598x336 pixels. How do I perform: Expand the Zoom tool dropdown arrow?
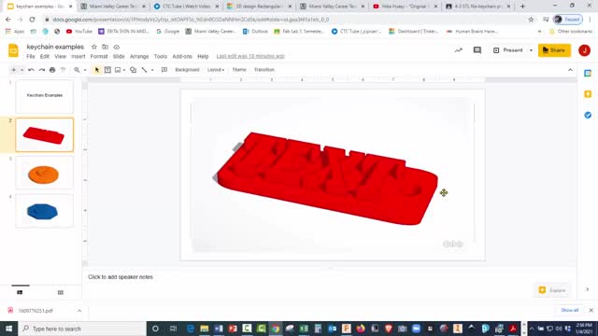pyautogui.click(x=85, y=70)
